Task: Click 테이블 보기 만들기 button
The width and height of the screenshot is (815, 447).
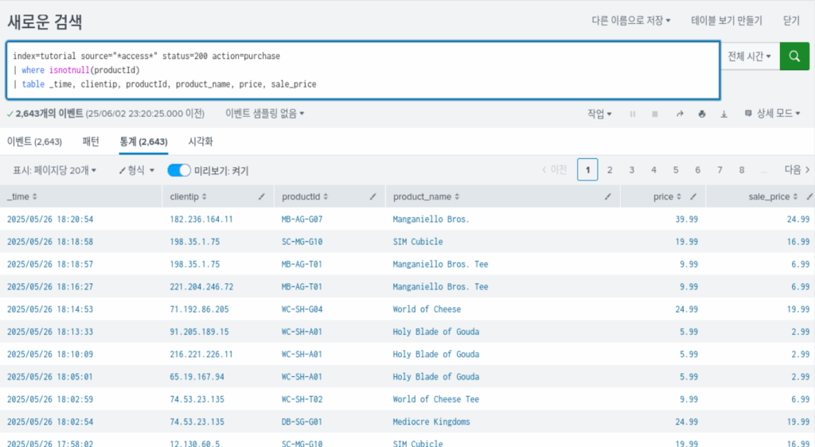Action: coord(726,21)
